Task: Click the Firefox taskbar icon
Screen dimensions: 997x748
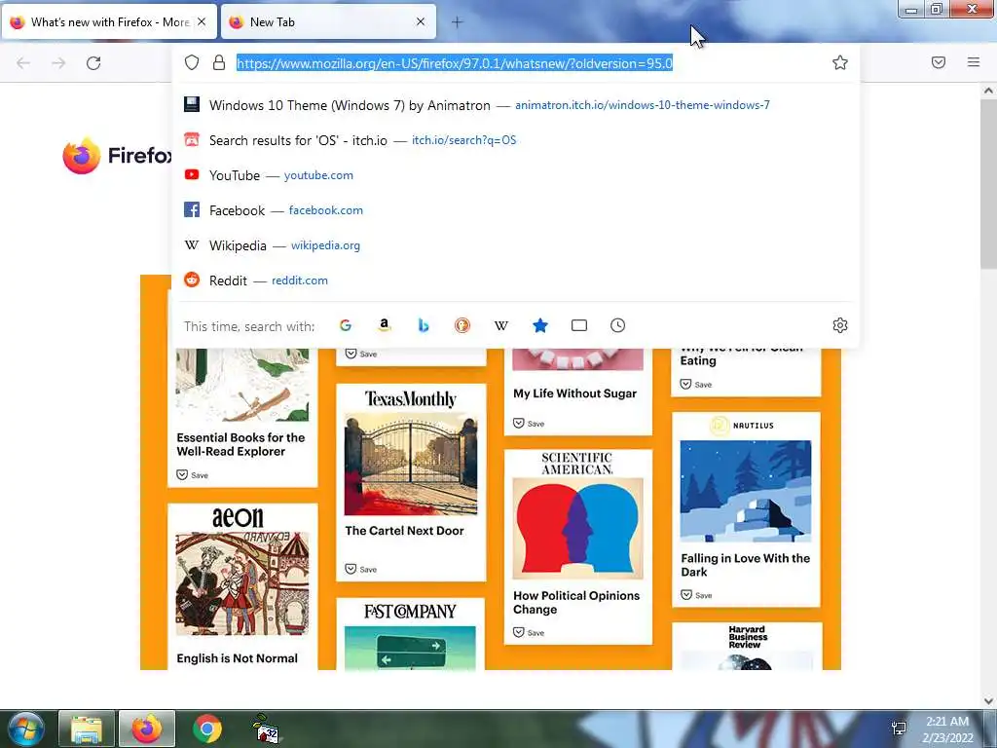Action: 147,729
